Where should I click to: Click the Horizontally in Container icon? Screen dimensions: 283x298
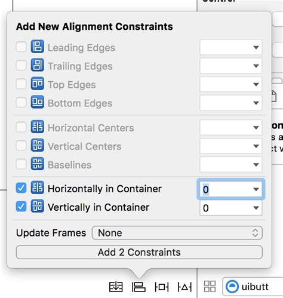coord(38,188)
